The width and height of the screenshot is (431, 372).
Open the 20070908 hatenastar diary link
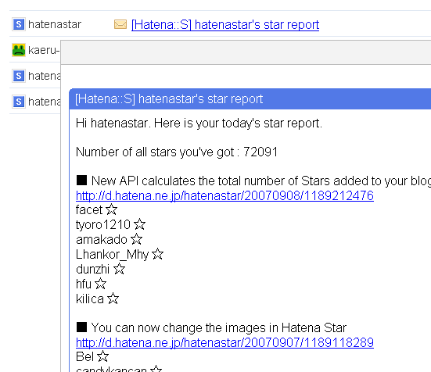(x=224, y=195)
